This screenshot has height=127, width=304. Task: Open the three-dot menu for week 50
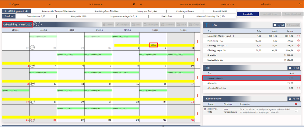coord(197,77)
